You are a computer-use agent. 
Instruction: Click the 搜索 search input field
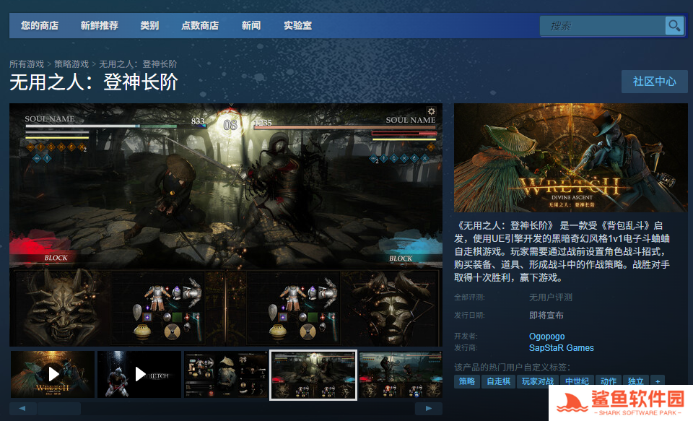[603, 26]
